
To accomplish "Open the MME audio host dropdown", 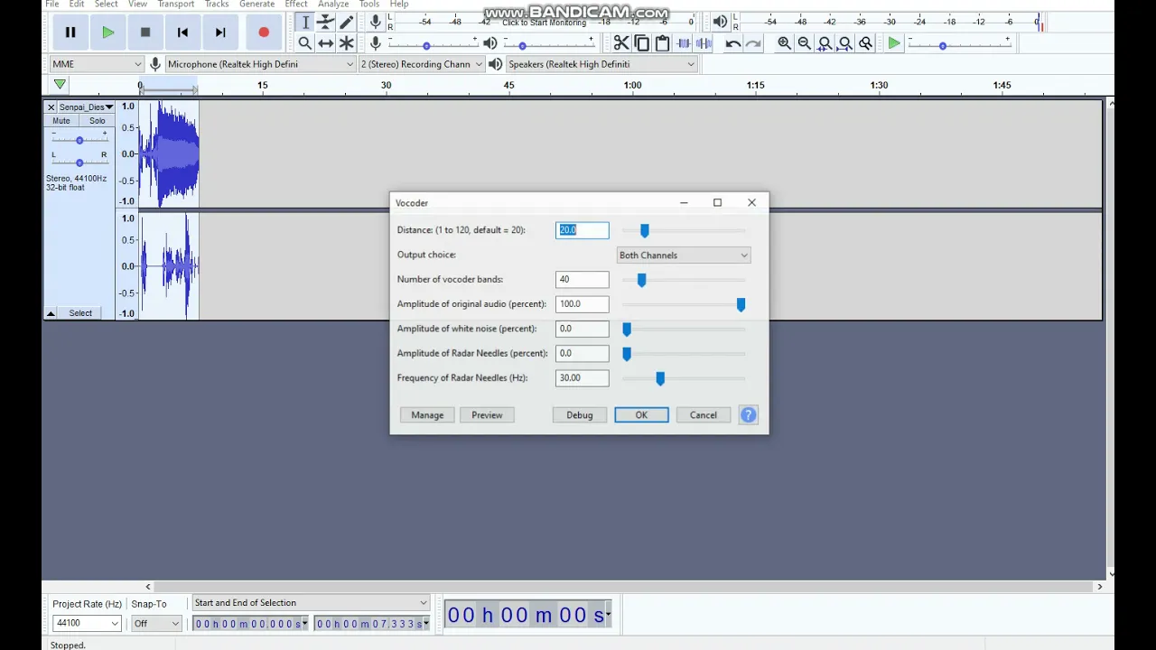I will click(x=97, y=64).
